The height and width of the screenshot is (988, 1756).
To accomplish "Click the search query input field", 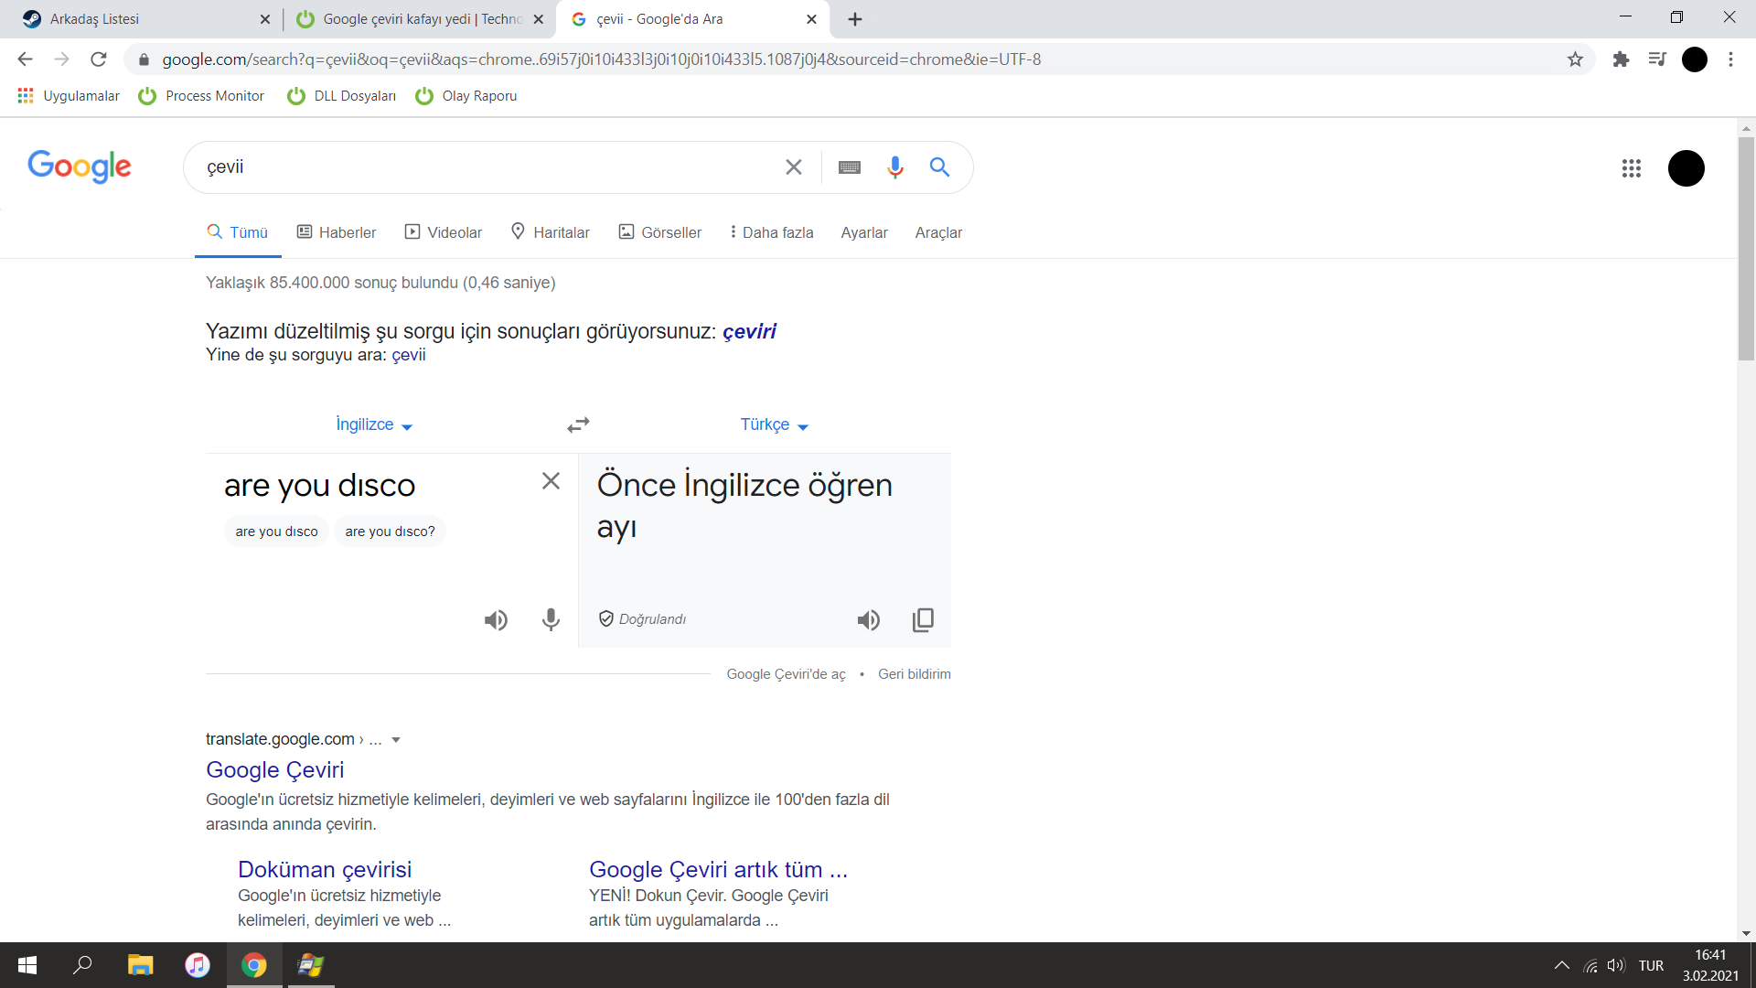I will pyautogui.click(x=485, y=167).
